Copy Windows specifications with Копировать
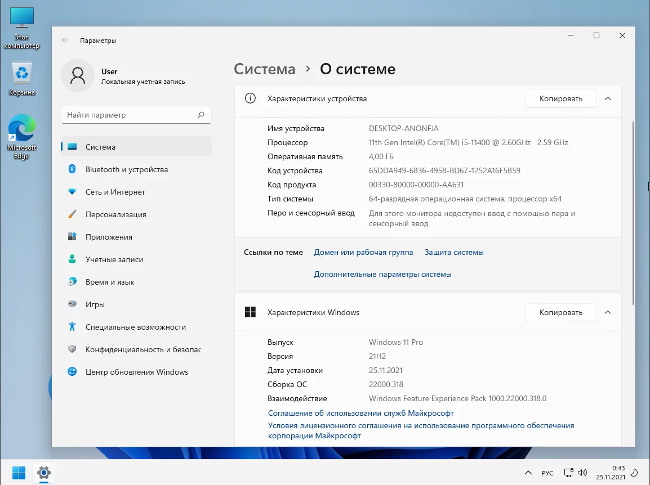Viewport: 650px width, 485px height. 560,312
